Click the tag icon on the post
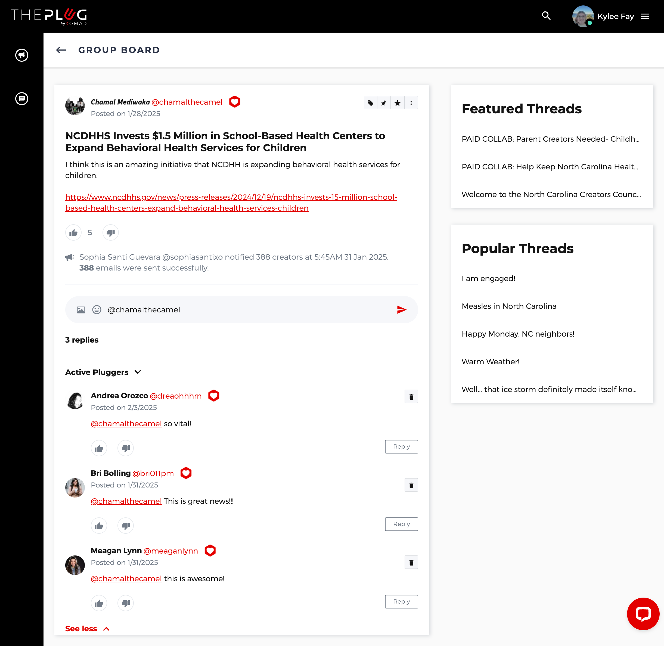Image resolution: width=664 pixels, height=646 pixels. (371, 103)
